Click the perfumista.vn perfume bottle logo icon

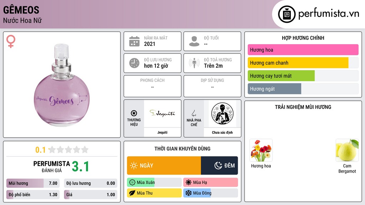click(287, 14)
